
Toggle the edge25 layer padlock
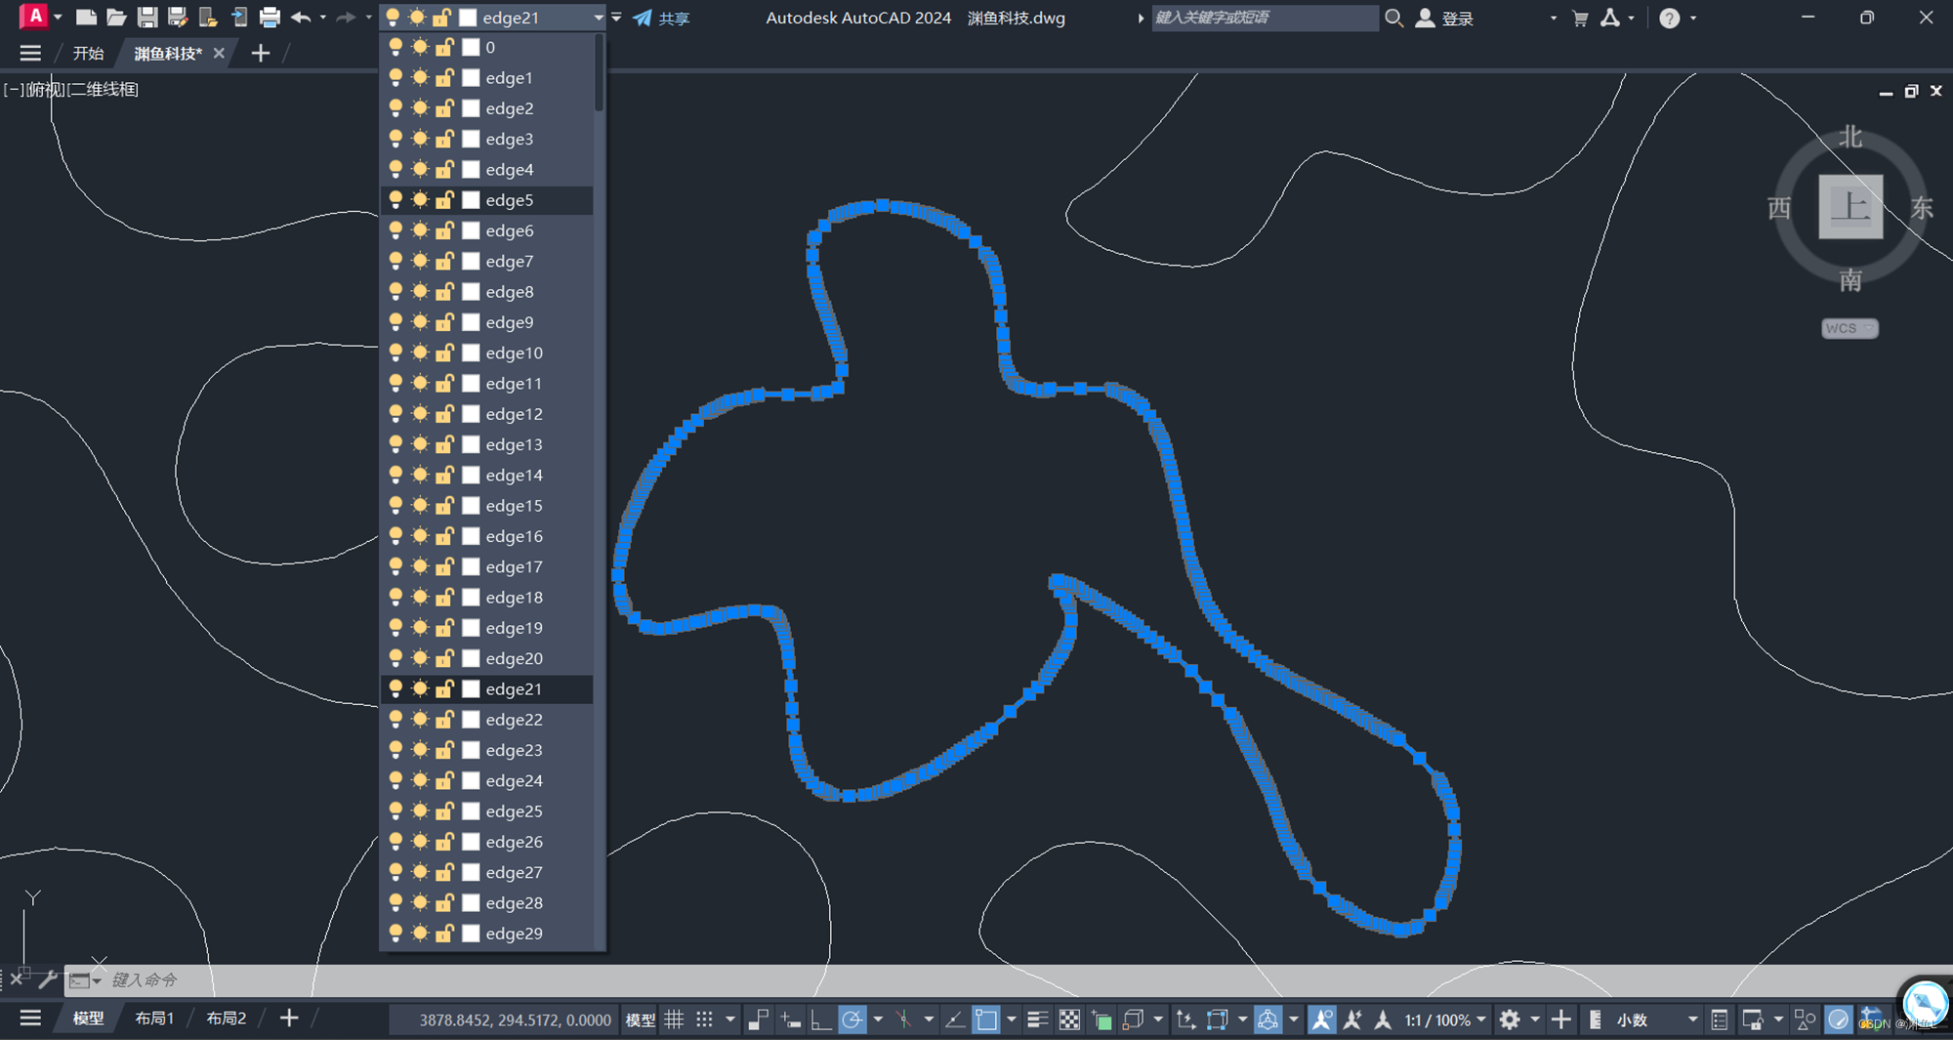(444, 811)
